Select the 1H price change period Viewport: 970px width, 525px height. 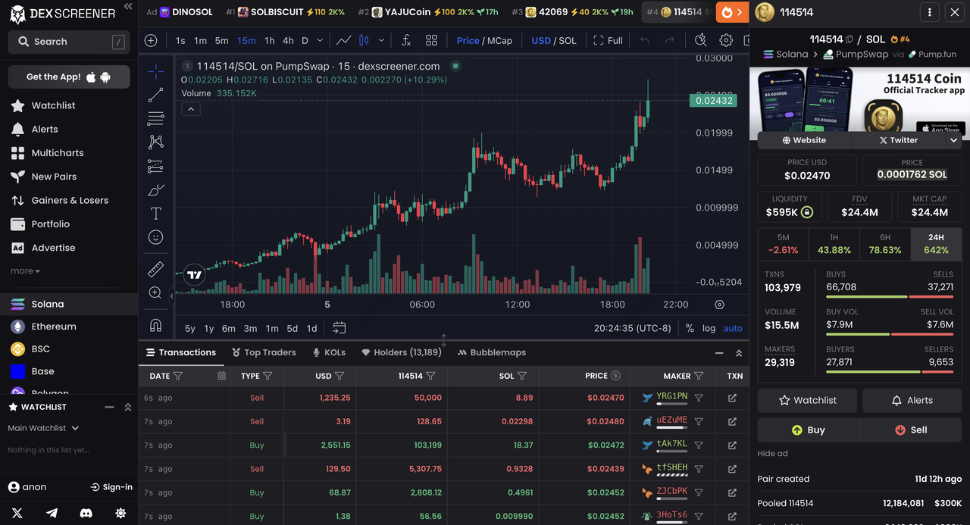[834, 244]
